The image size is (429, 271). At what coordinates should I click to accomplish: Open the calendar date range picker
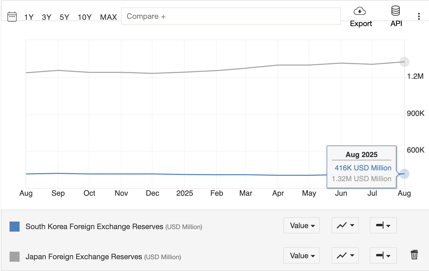tap(12, 17)
